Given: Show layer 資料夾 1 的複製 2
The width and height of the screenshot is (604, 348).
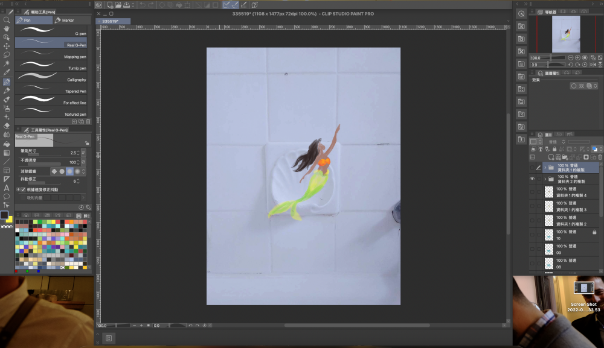Looking at the screenshot, I should coord(532,220).
